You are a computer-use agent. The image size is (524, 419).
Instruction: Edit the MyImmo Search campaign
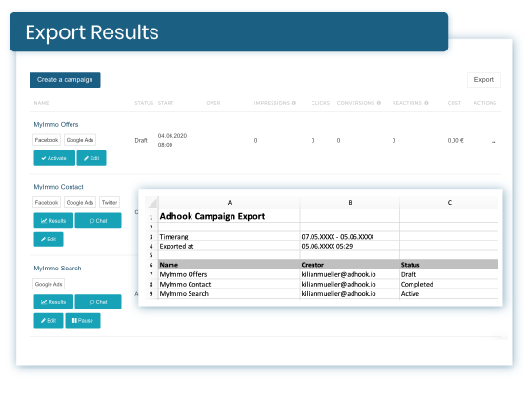[x=49, y=321]
